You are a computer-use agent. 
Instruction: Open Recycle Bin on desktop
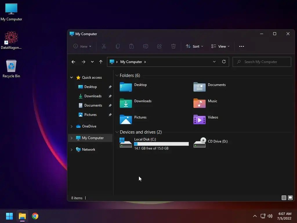point(11,69)
